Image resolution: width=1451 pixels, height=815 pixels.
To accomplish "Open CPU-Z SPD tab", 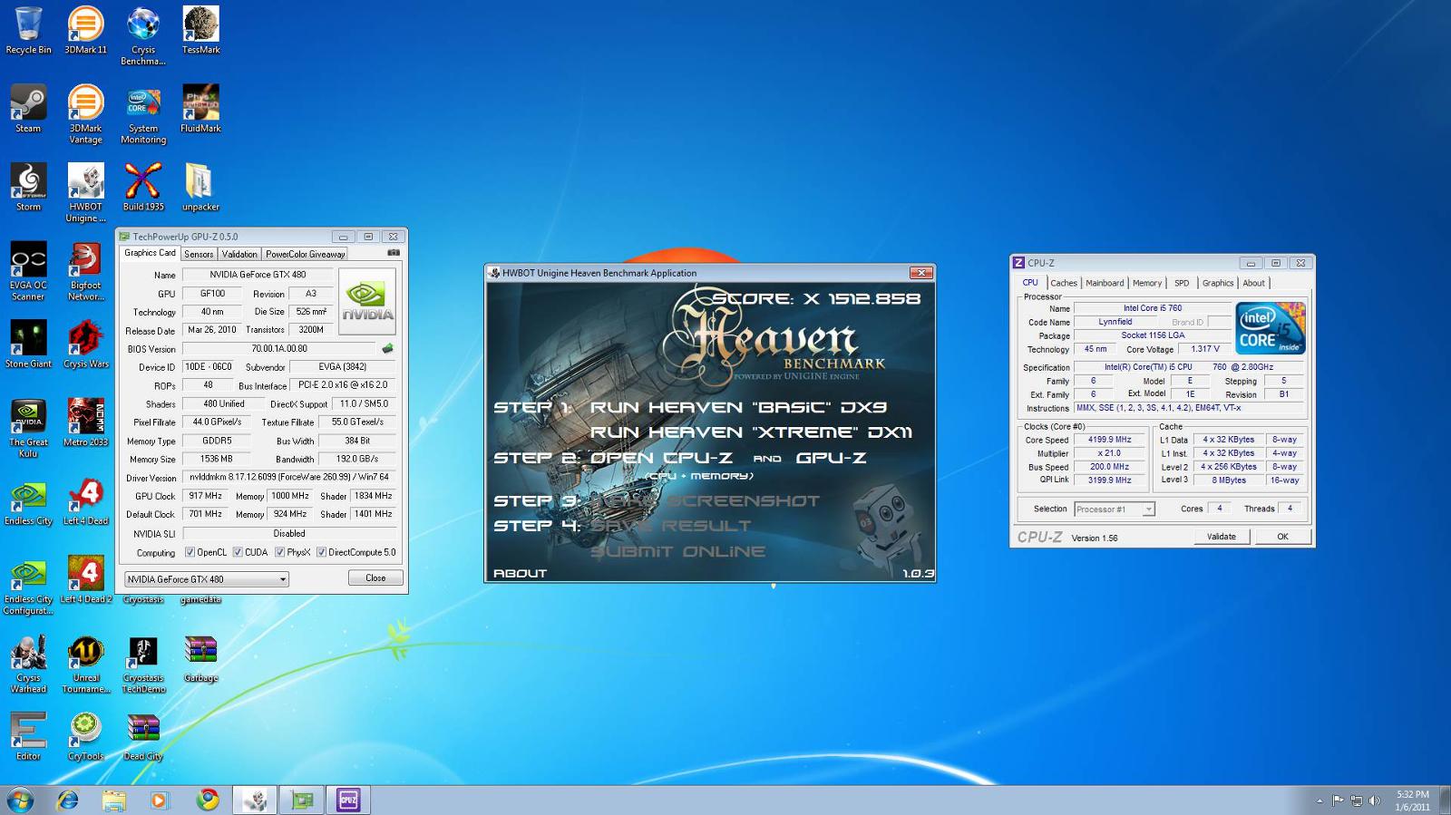I will 1182,283.
